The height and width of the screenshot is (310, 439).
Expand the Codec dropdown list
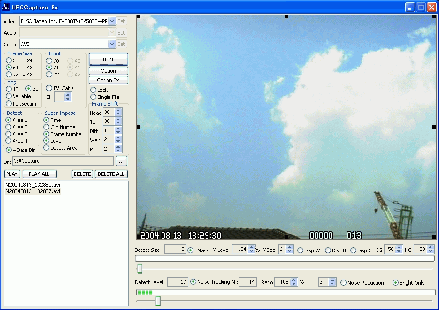click(x=112, y=44)
